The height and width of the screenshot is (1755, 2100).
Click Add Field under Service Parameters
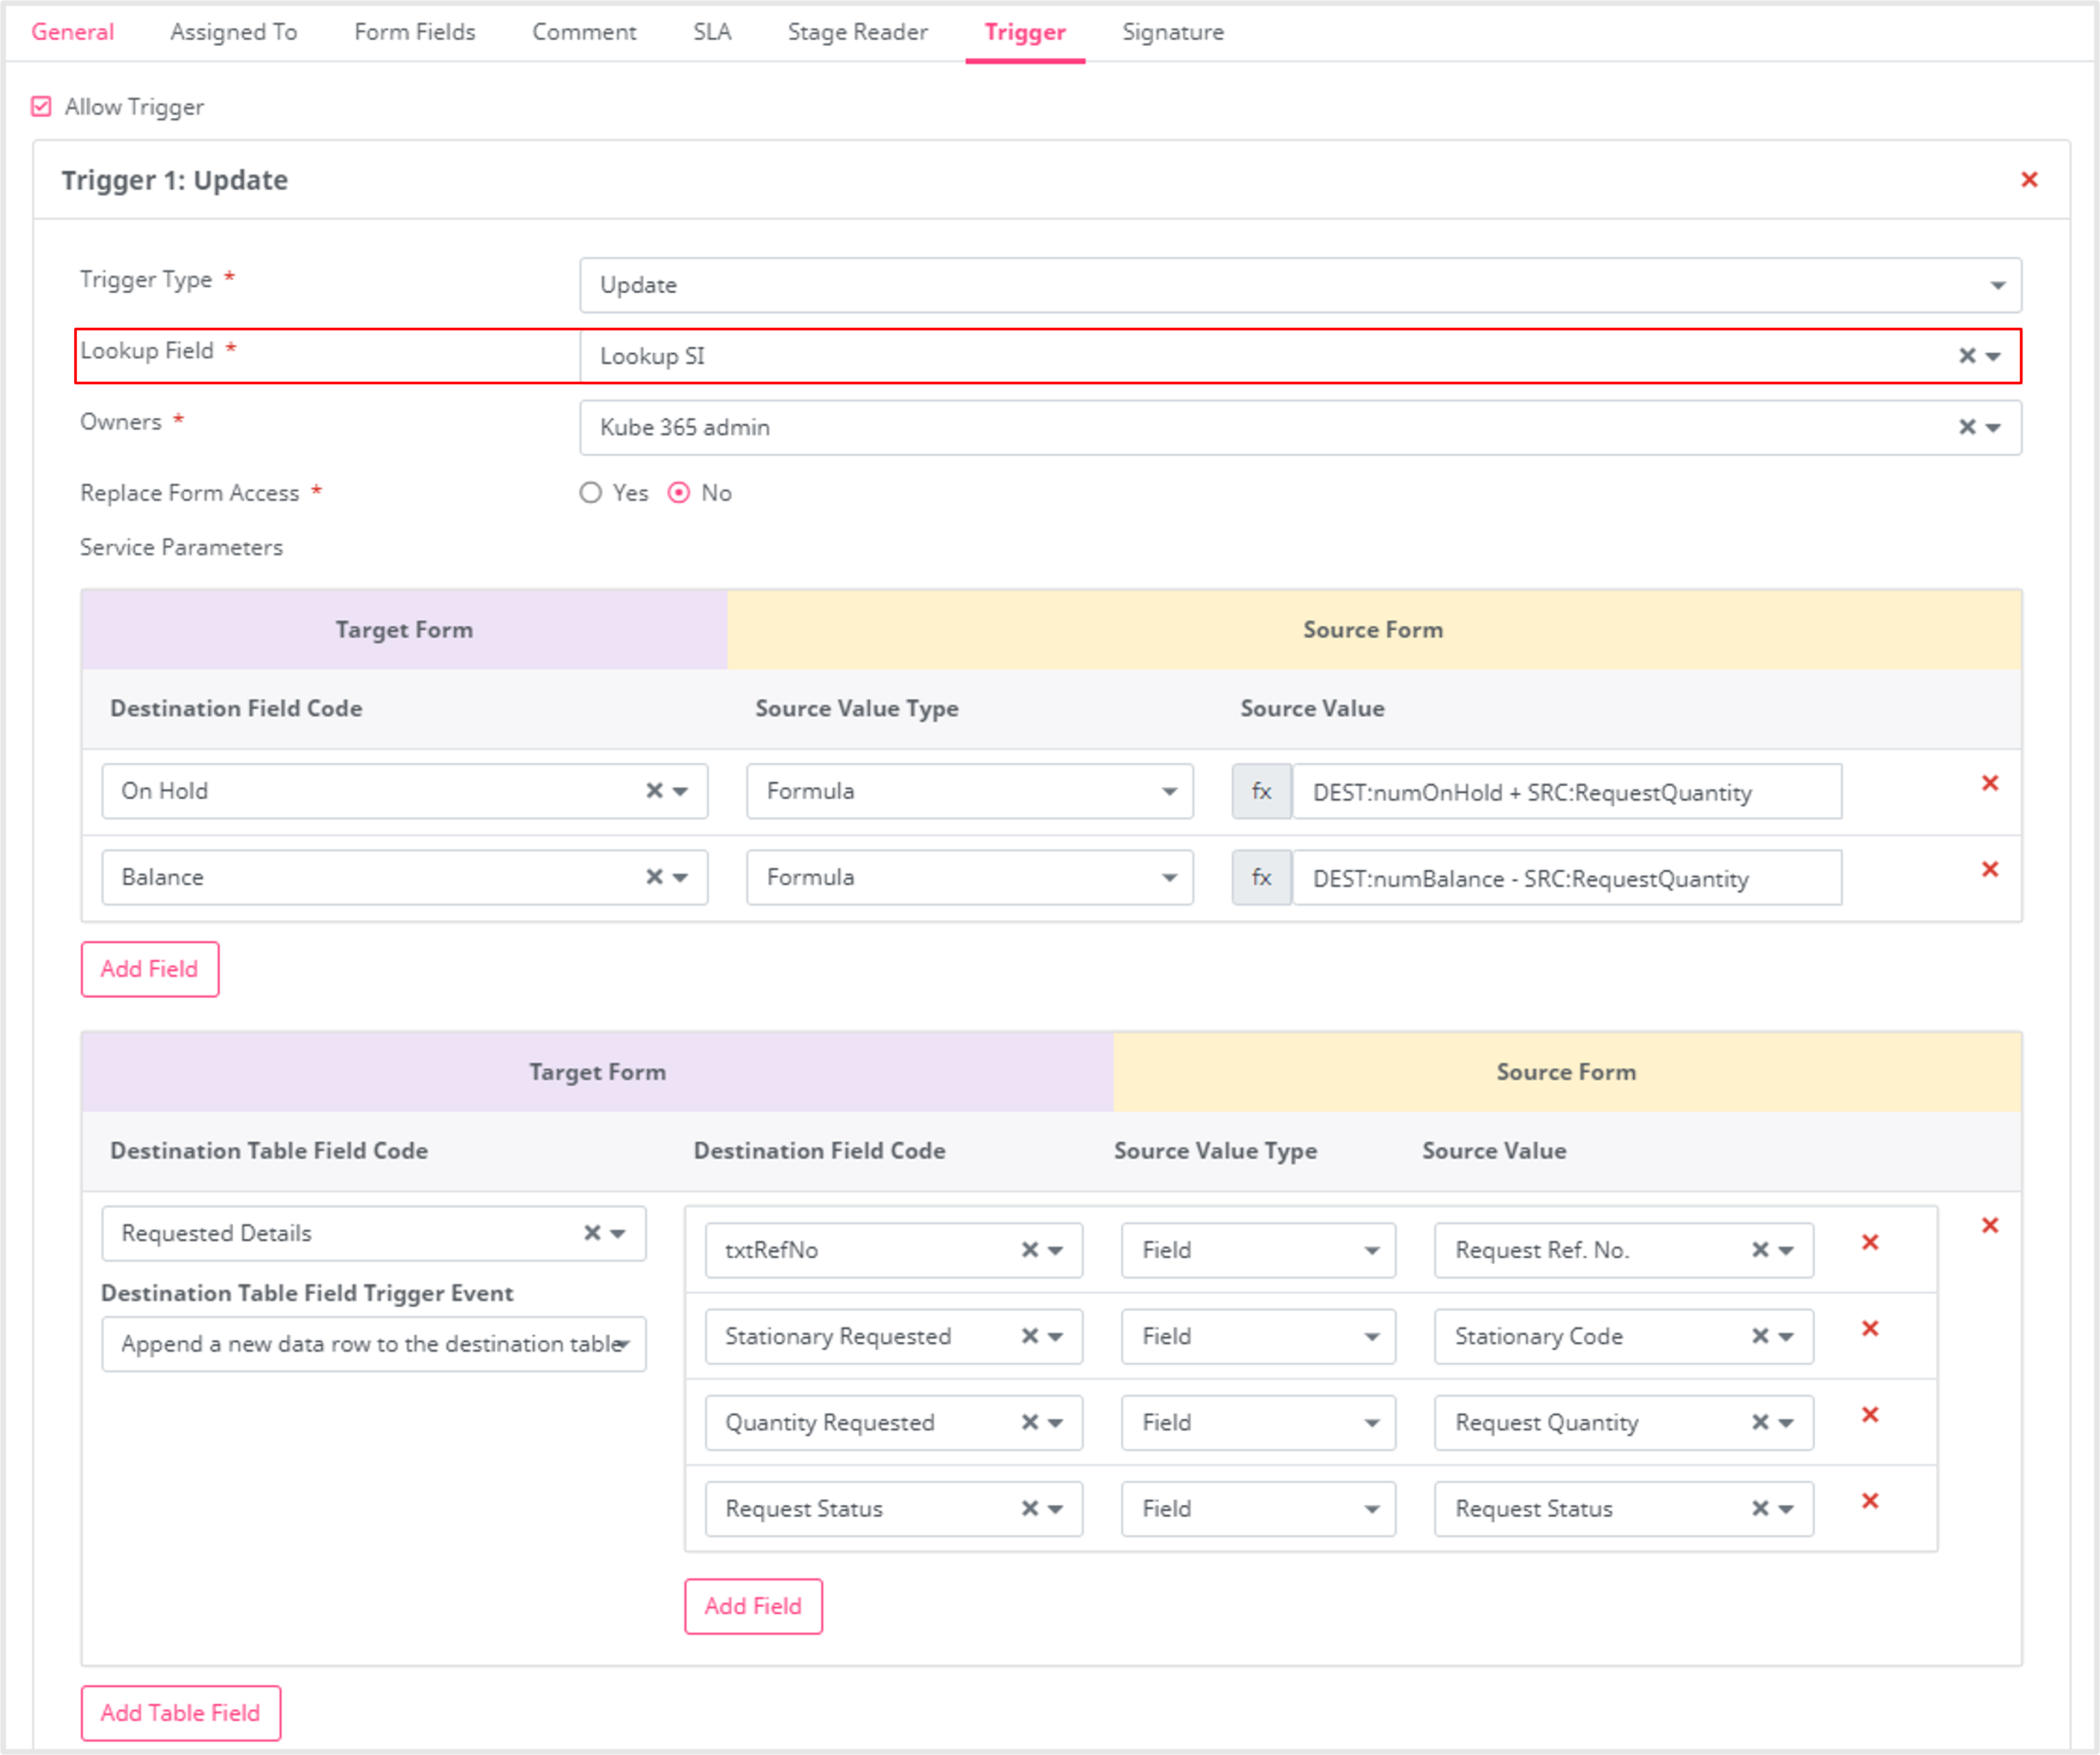click(x=150, y=969)
